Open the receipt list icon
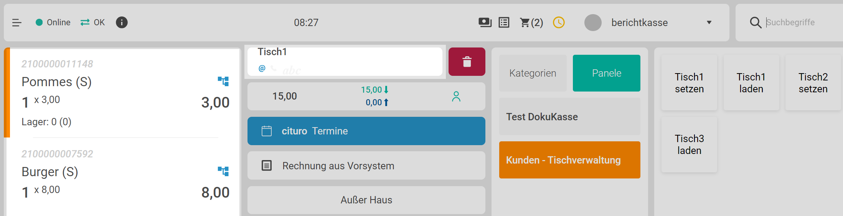Viewport: 843px width, 216px height. coord(504,23)
